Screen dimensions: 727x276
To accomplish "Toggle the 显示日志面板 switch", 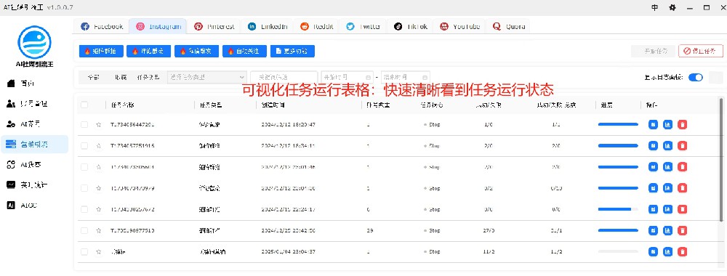I will pyautogui.click(x=696, y=77).
